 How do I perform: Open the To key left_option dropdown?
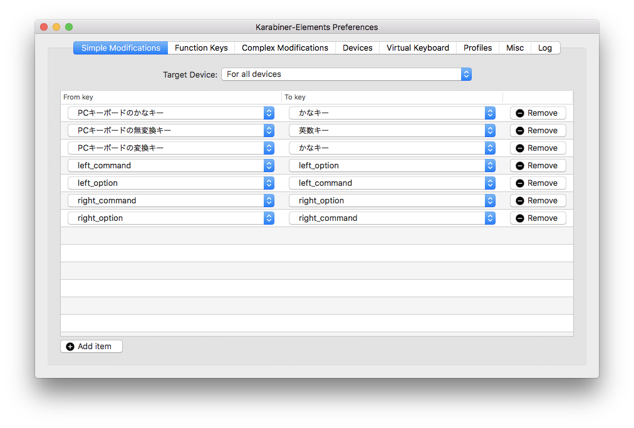(392, 166)
